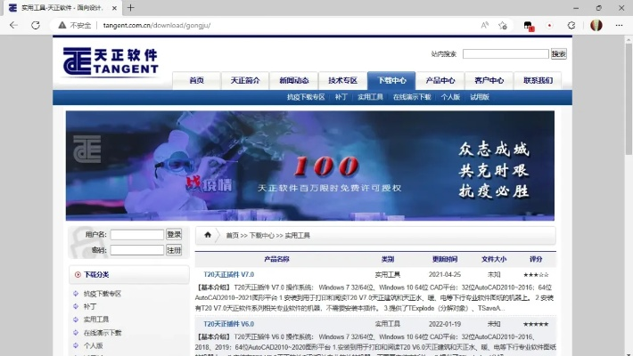Image resolution: width=633 pixels, height=356 pixels.
Task: Open T20天正插件 V7.0 product link
Action: [x=228, y=275]
